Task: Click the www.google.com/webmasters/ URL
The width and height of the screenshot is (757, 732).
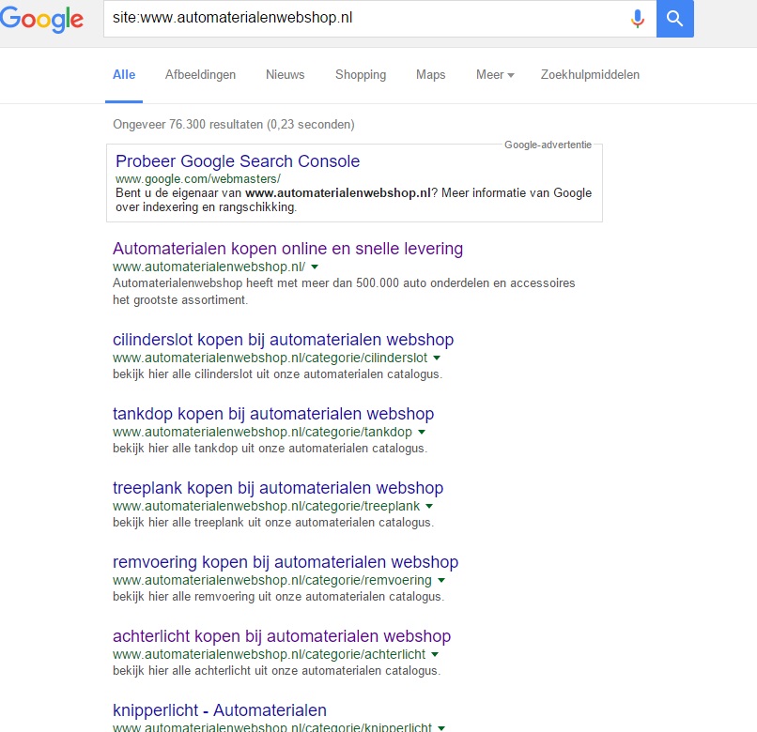Action: (x=198, y=179)
